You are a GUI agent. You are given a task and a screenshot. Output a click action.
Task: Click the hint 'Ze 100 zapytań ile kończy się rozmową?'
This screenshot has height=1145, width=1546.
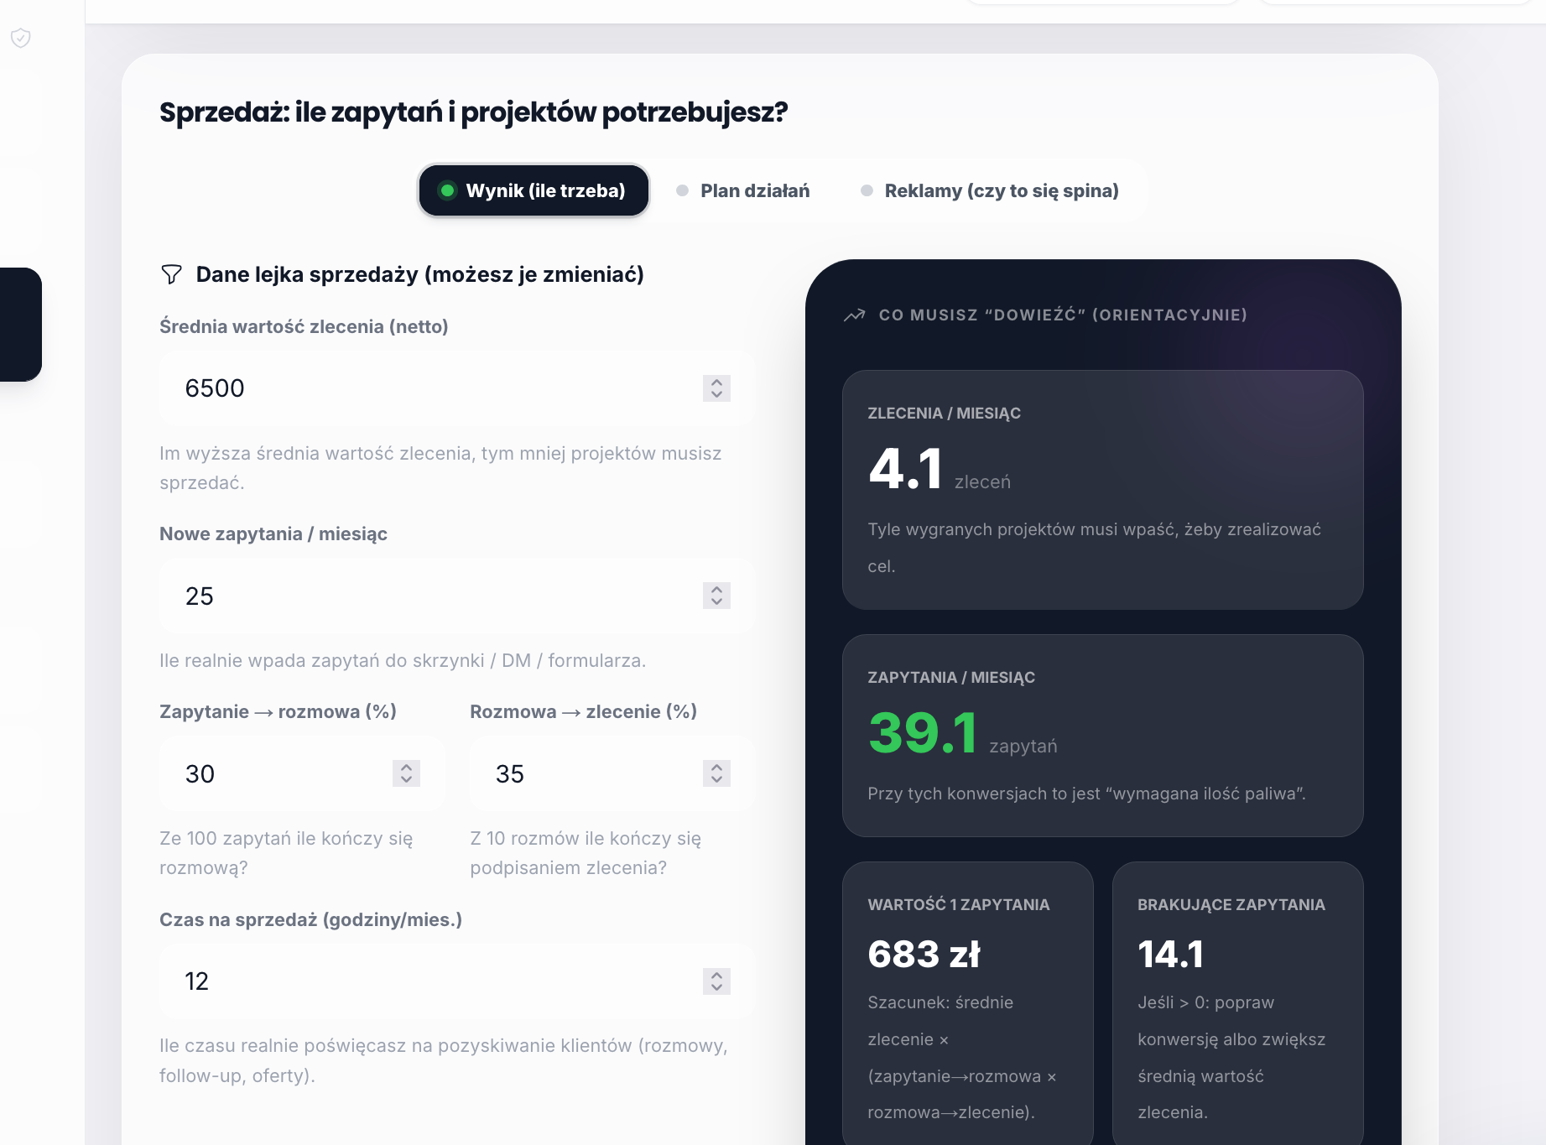click(x=286, y=853)
